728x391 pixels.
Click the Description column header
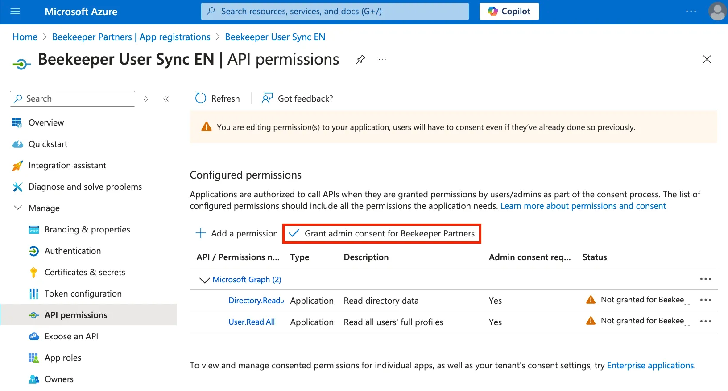pos(366,257)
